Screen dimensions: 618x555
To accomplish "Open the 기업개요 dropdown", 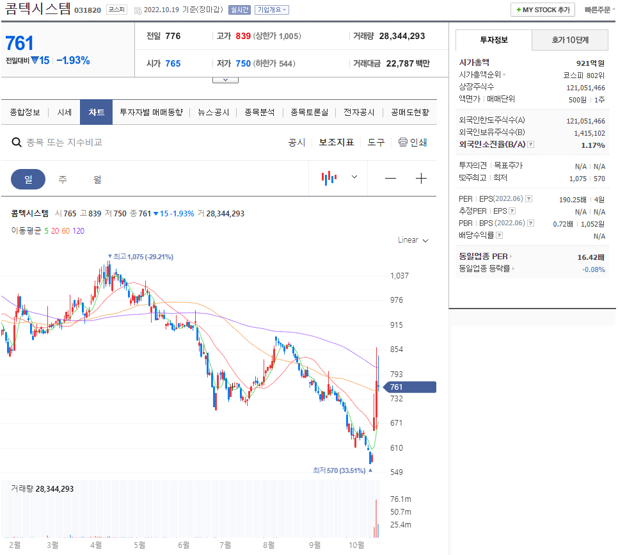I will [271, 10].
